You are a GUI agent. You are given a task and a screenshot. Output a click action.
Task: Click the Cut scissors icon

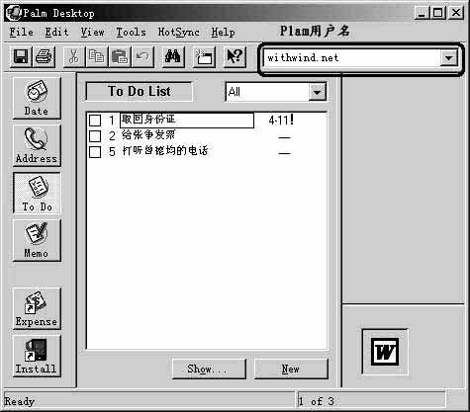coord(74,57)
